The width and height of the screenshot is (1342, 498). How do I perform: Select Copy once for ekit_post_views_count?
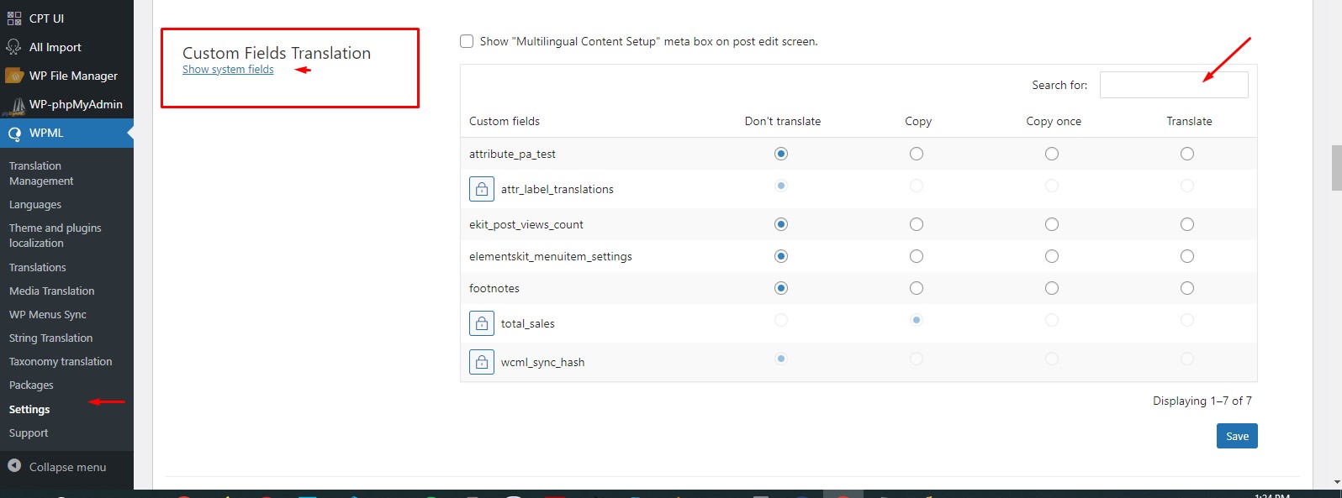1052,224
